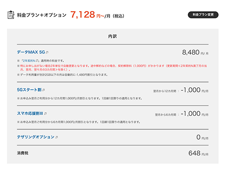Open the スマホ応援割III link

(x=30, y=114)
